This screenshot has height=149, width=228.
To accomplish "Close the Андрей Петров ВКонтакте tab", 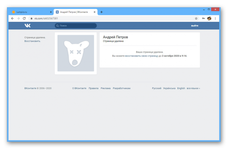I will [95, 12].
